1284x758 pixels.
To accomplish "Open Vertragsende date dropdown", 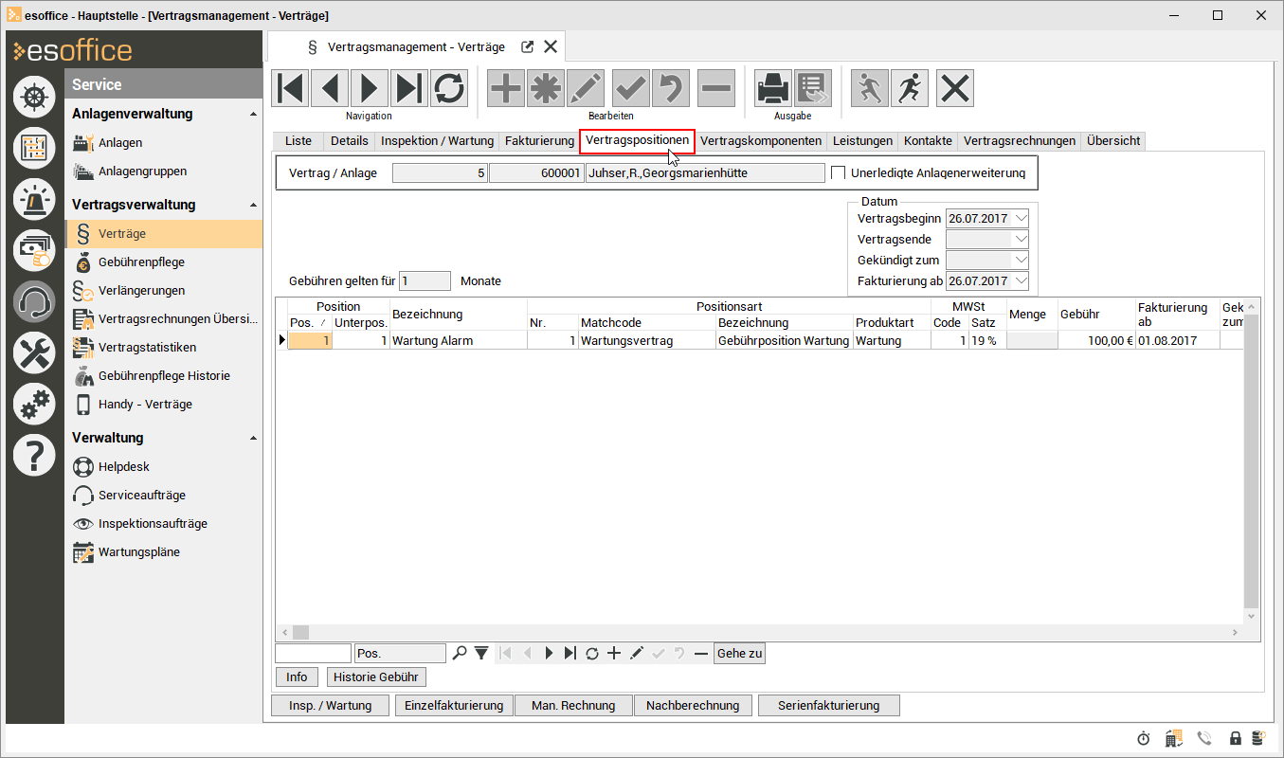I will click(x=1020, y=240).
